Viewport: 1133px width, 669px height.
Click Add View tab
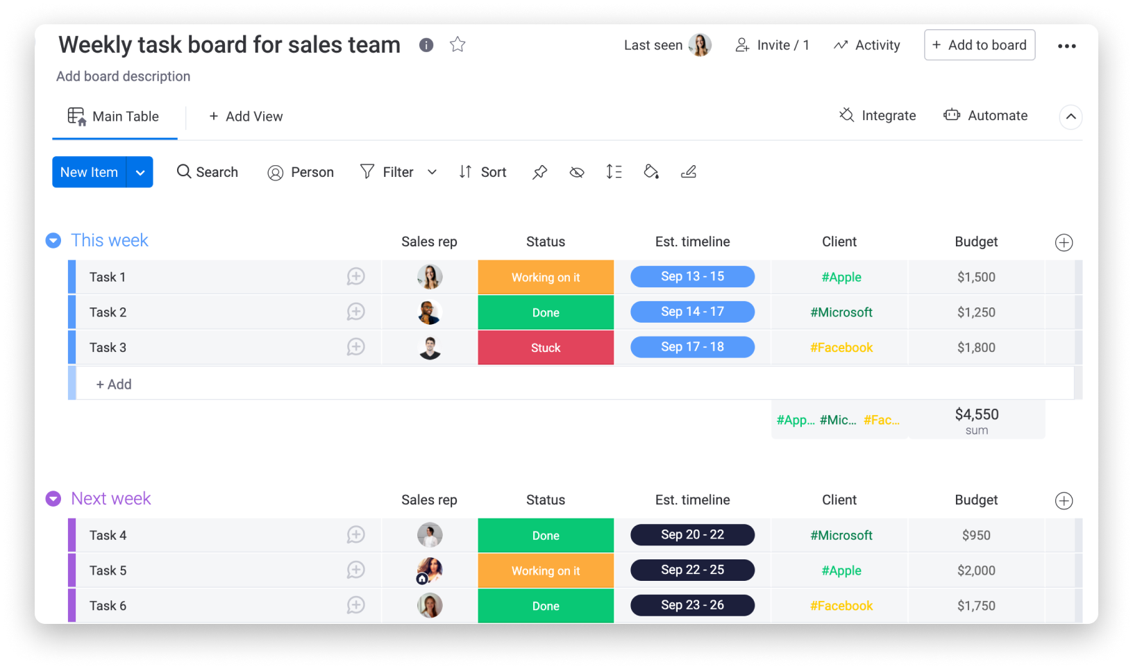pyautogui.click(x=246, y=117)
